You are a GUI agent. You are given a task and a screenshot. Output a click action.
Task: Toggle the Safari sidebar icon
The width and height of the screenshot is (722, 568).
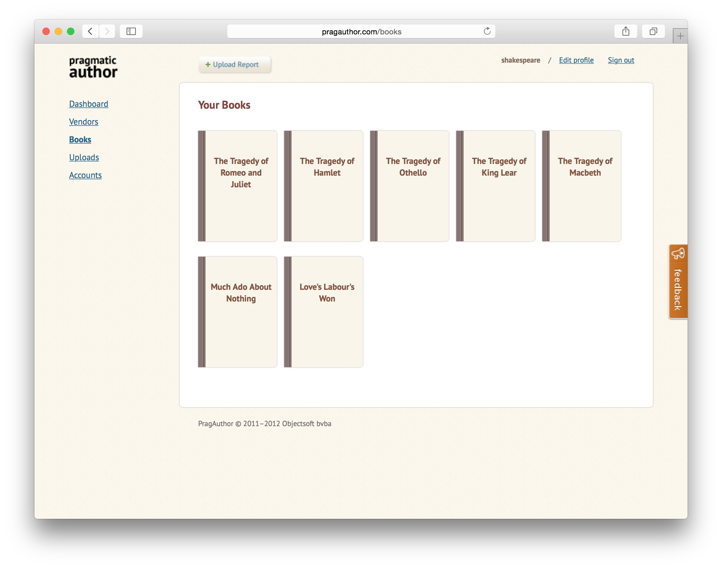(x=131, y=31)
